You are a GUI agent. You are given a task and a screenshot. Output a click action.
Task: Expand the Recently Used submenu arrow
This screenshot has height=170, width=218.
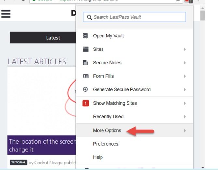(185, 117)
